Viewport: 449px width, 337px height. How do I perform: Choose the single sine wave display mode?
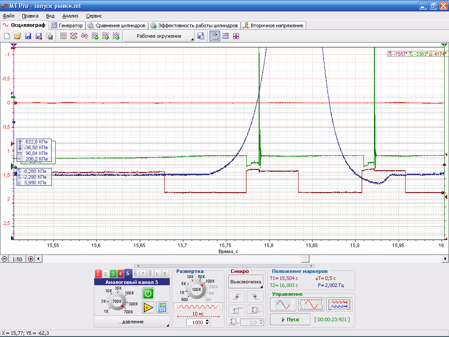click(283, 305)
